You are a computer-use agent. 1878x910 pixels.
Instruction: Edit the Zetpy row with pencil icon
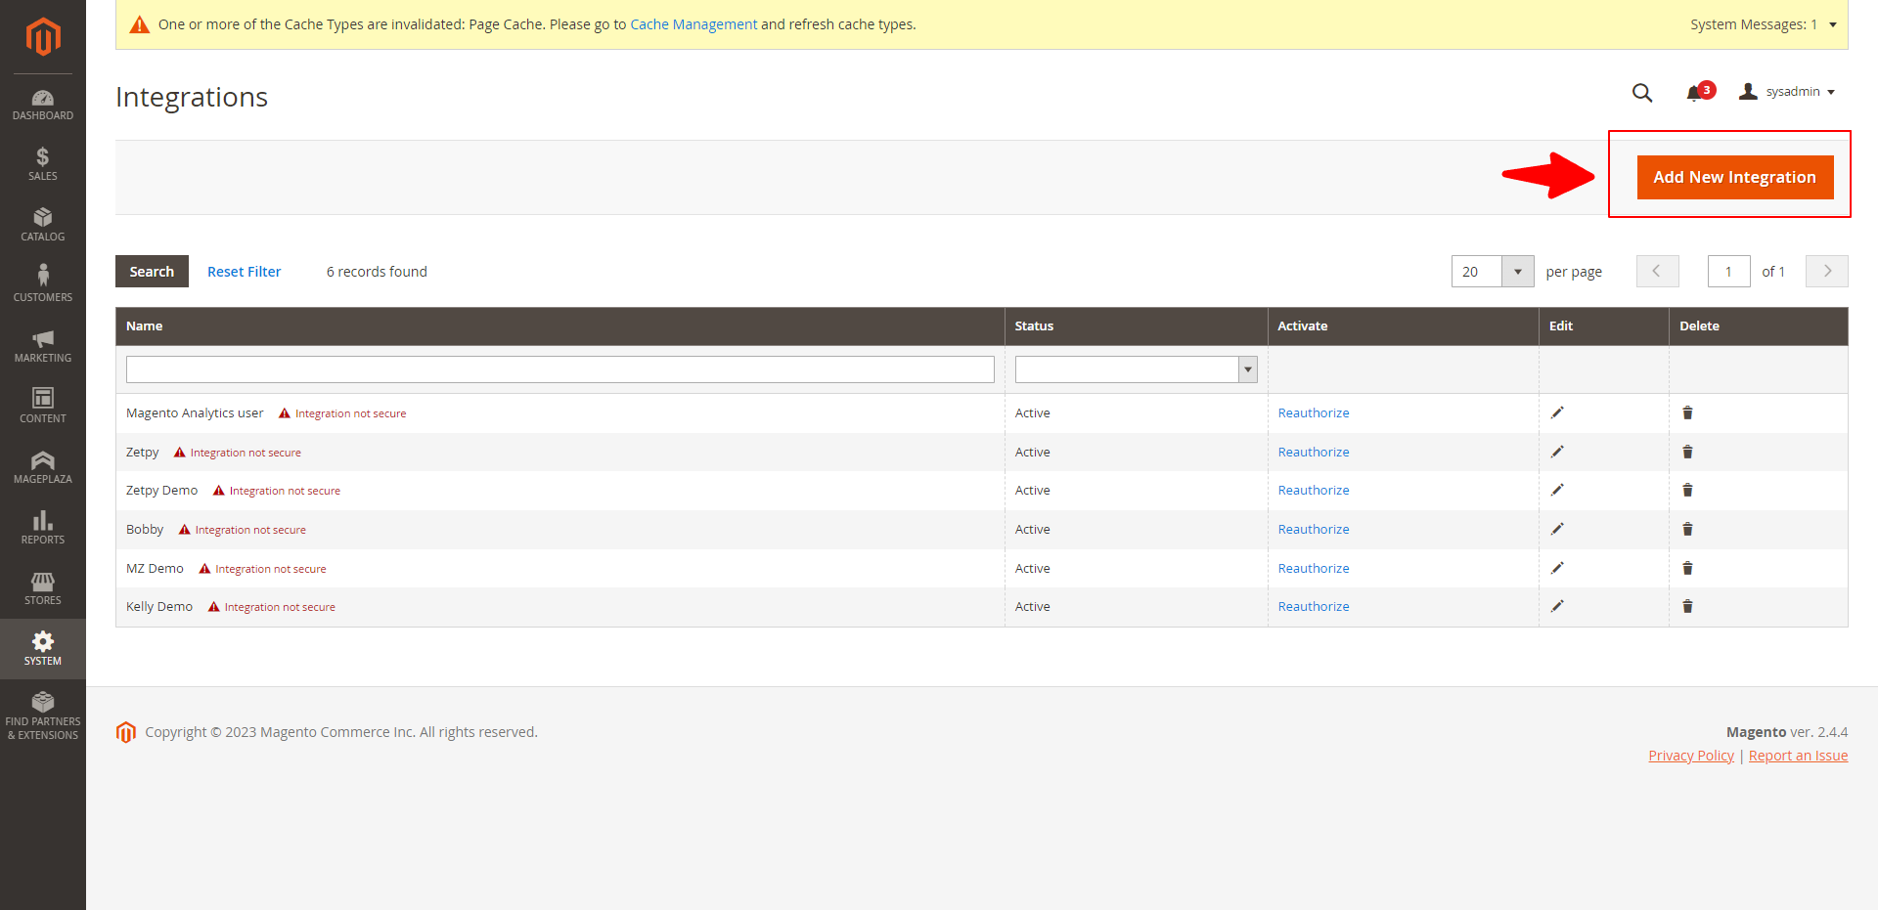click(1557, 452)
